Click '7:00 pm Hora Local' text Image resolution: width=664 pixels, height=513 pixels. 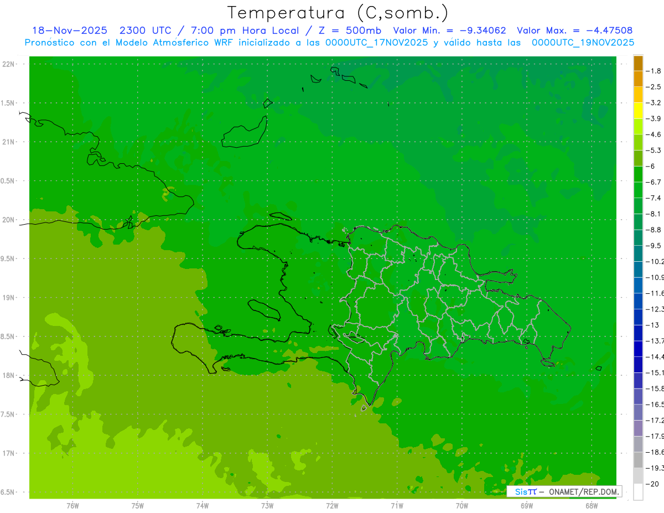click(245, 30)
